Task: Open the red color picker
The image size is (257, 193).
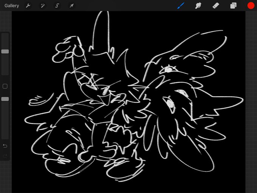Action: click(x=251, y=6)
